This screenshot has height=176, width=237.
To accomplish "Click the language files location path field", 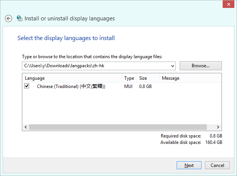I will point(99,66).
